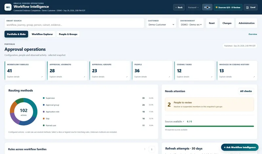Image resolution: width=262 pixels, height=154 pixels.
Task: Click the value 12 in Coding Tasks
Action: (x=179, y=71)
